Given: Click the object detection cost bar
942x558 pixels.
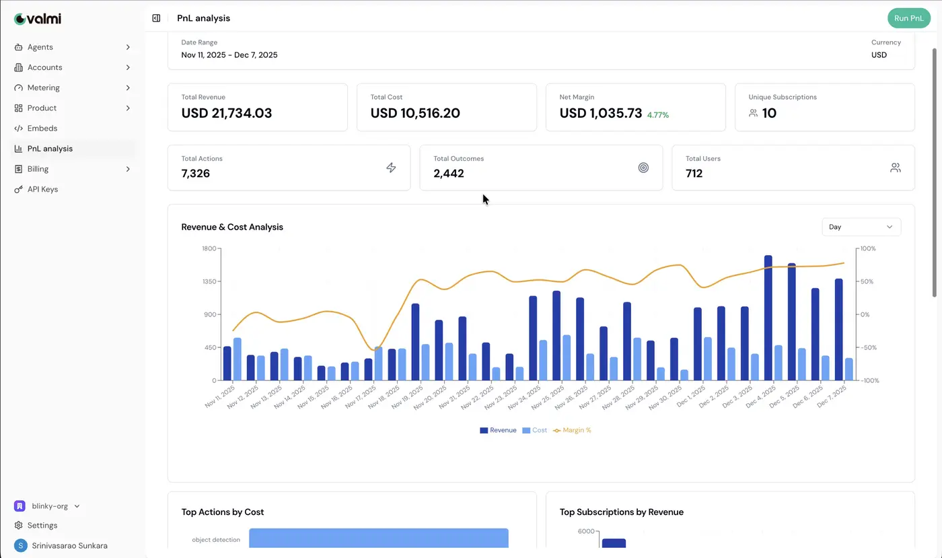Looking at the screenshot, I should (x=378, y=538).
